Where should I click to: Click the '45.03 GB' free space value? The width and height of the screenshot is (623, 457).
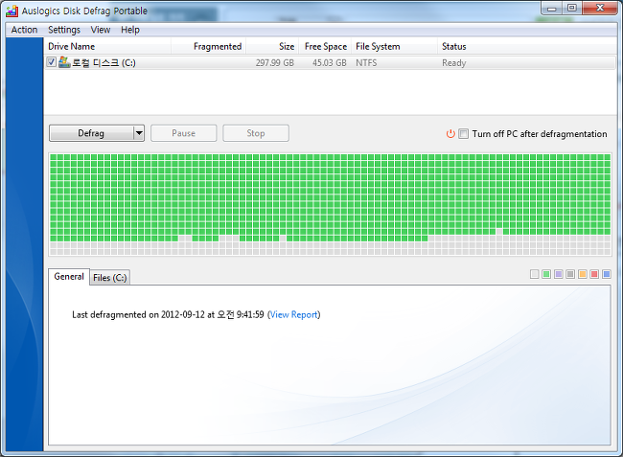(330, 62)
